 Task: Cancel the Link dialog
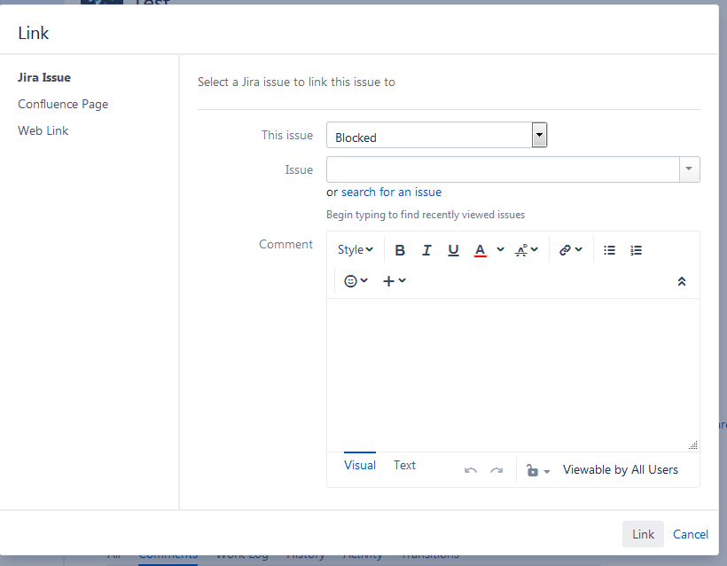(691, 534)
